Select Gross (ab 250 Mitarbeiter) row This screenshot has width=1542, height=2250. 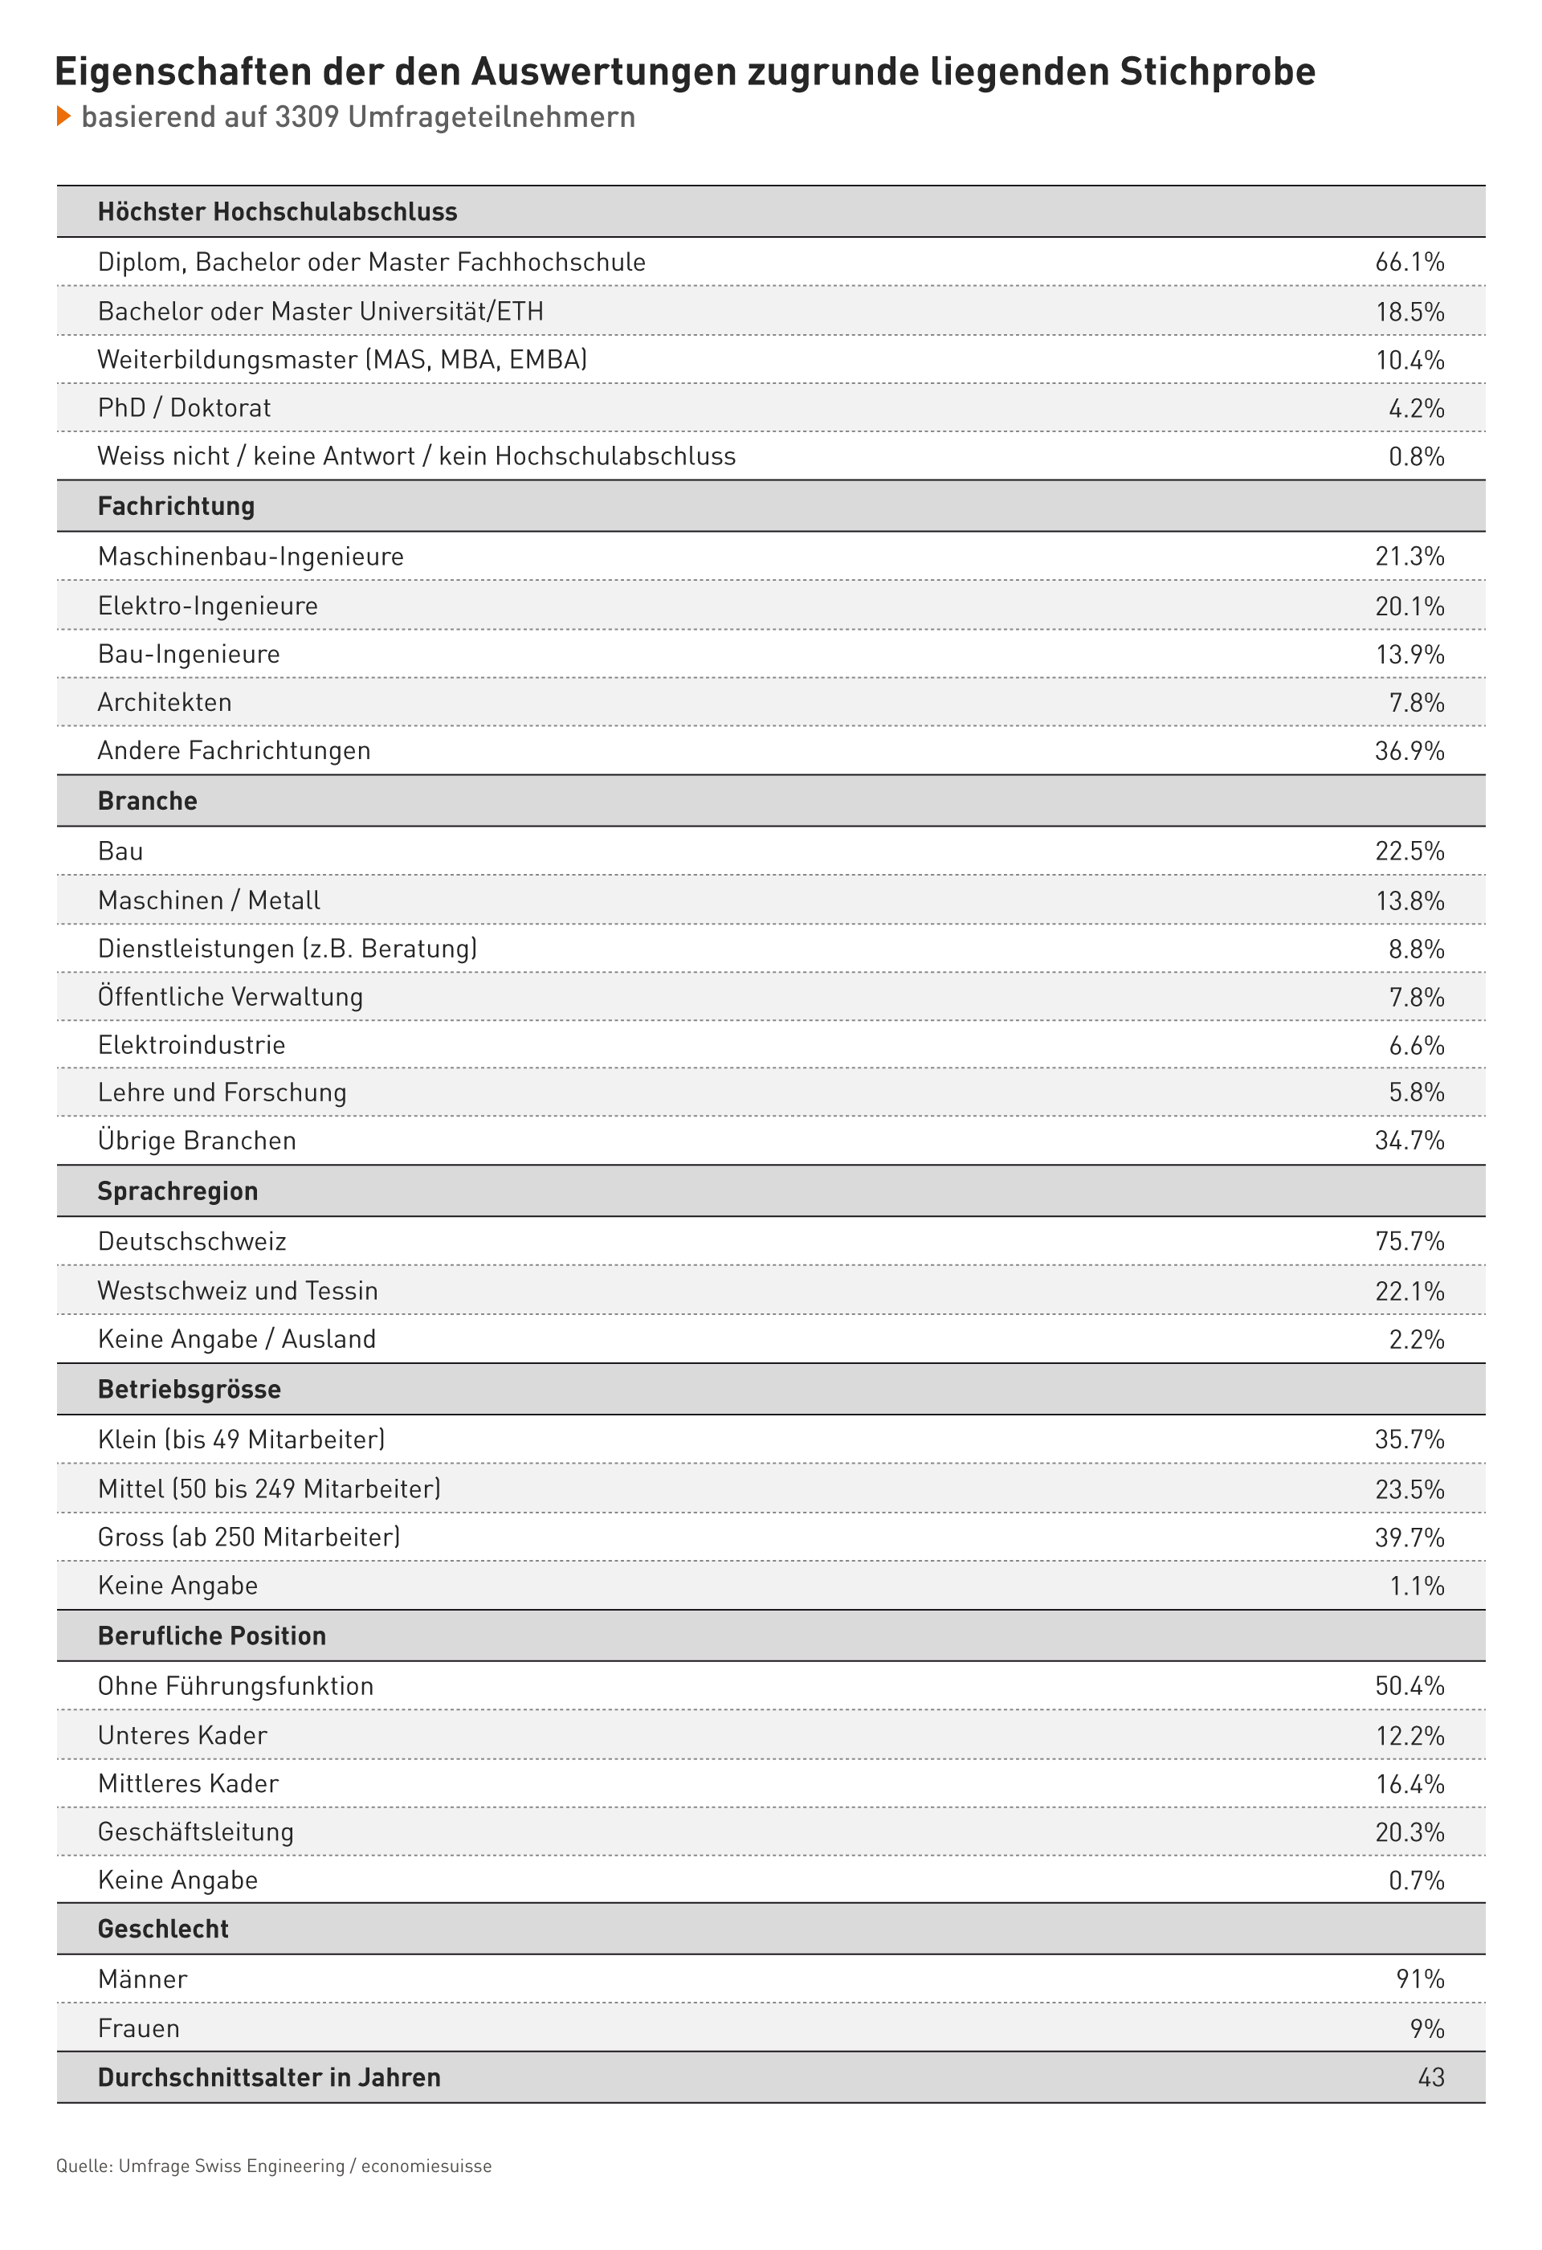pyautogui.click(x=770, y=1537)
